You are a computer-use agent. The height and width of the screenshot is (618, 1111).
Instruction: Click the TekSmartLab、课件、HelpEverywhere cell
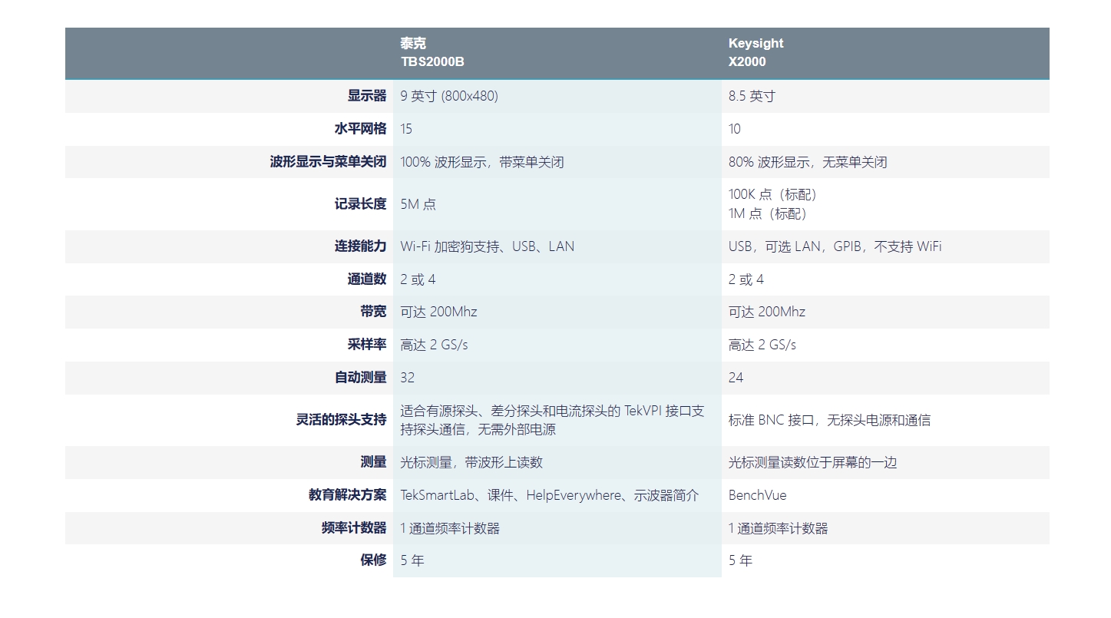550,495
